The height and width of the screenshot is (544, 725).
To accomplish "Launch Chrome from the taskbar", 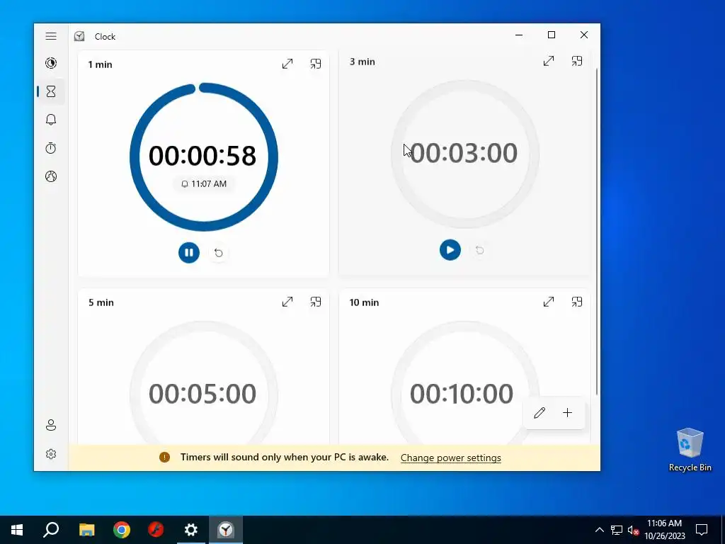I will (122, 530).
